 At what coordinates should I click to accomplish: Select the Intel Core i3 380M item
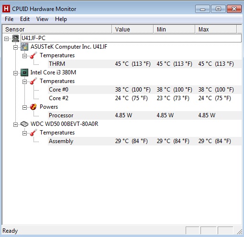[x=53, y=72]
